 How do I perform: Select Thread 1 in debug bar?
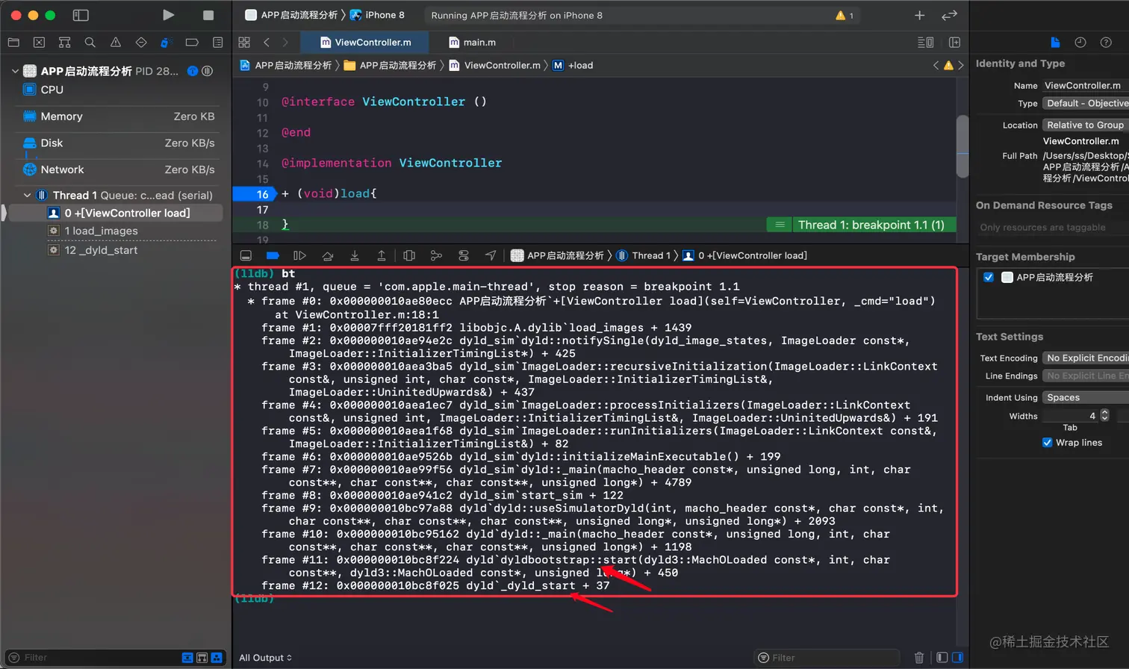(x=644, y=255)
